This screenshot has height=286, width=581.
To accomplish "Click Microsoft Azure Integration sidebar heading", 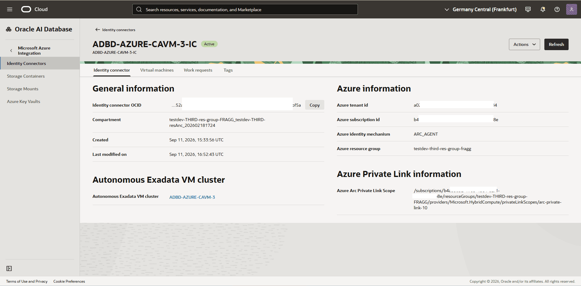I will pyautogui.click(x=34, y=50).
